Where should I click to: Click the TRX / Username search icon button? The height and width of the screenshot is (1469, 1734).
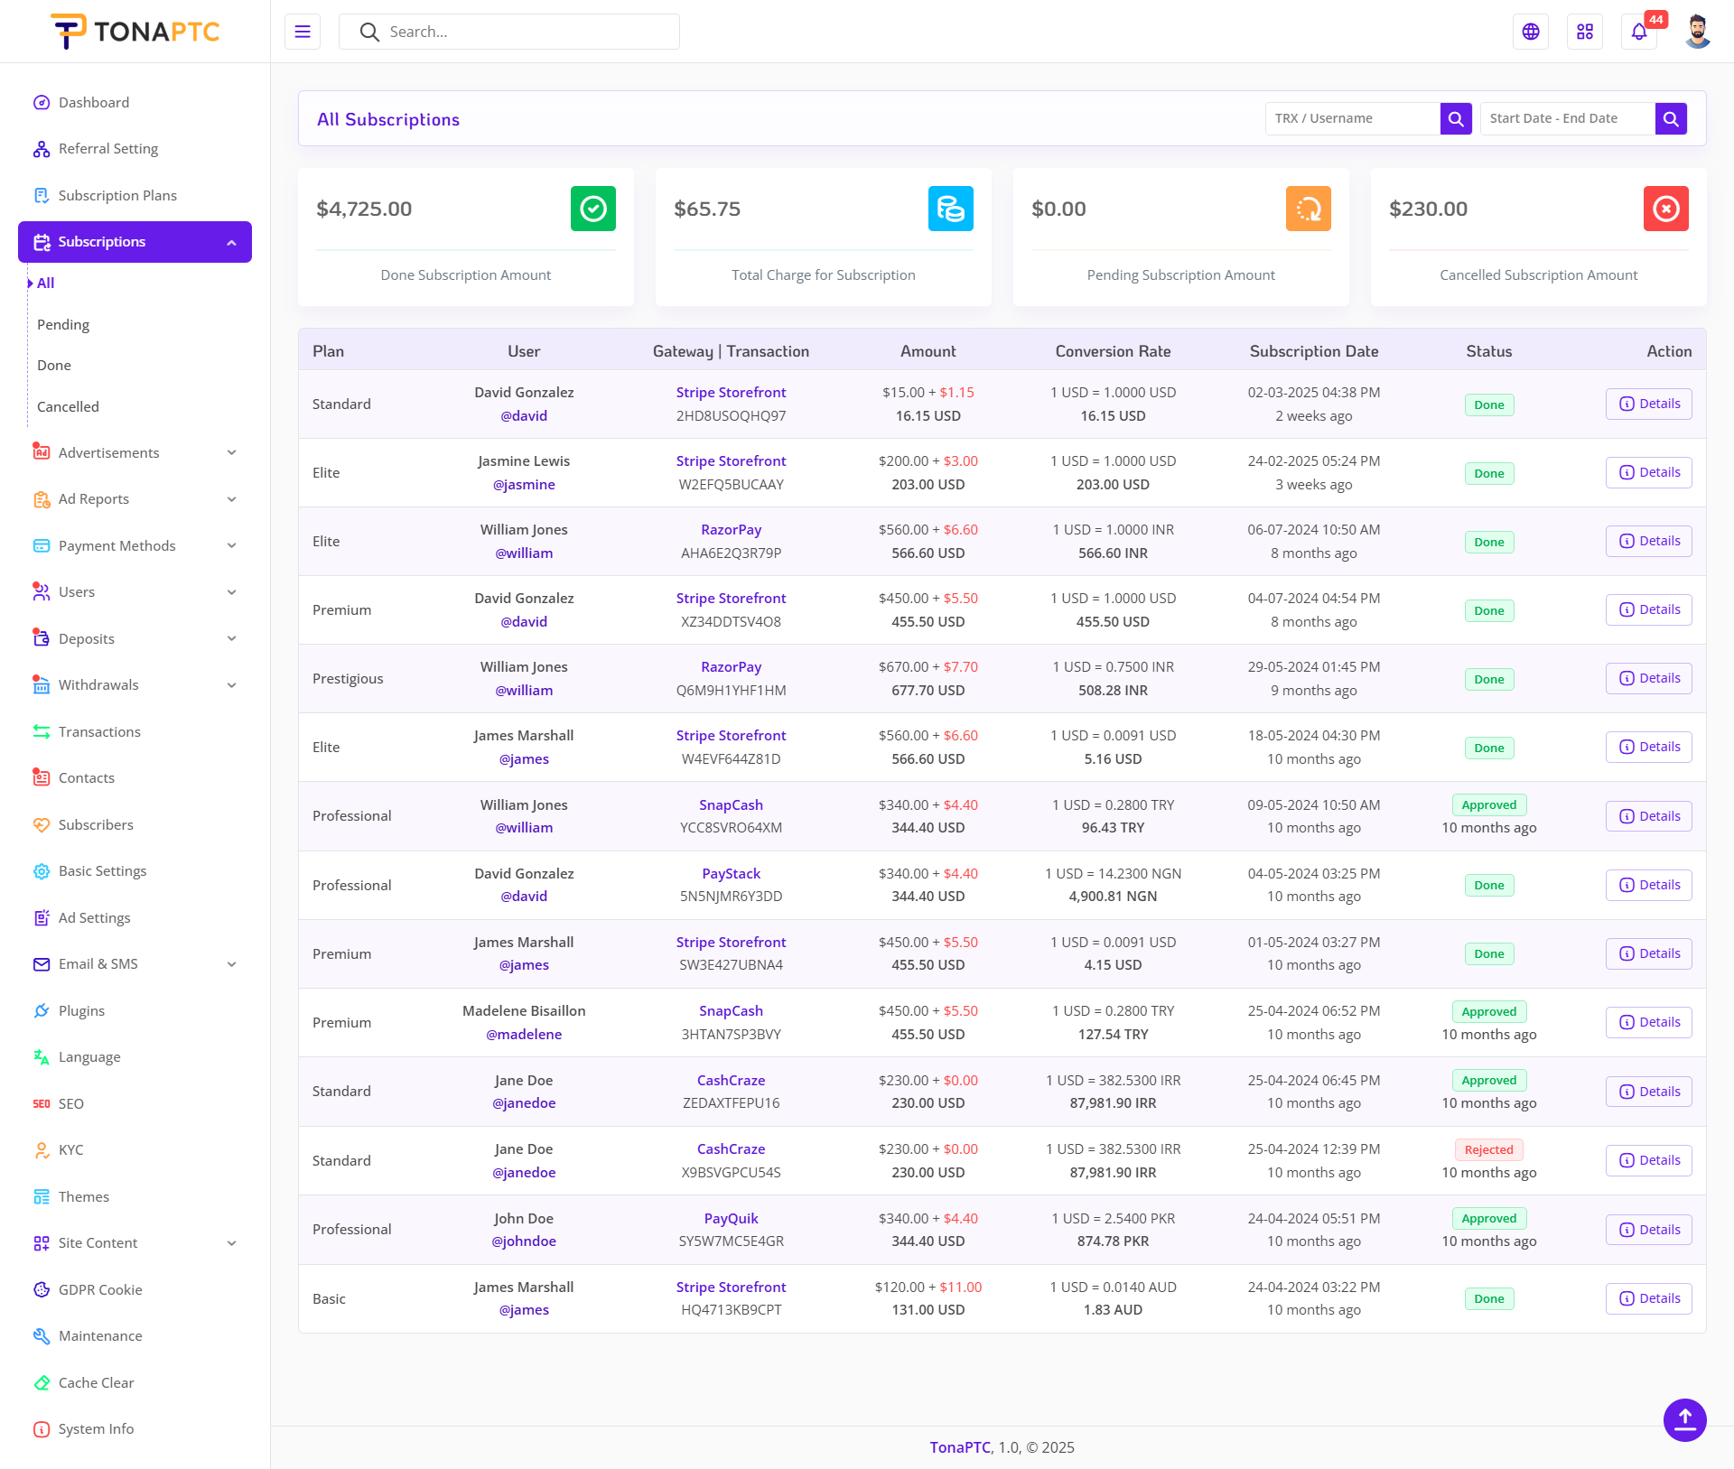point(1456,118)
